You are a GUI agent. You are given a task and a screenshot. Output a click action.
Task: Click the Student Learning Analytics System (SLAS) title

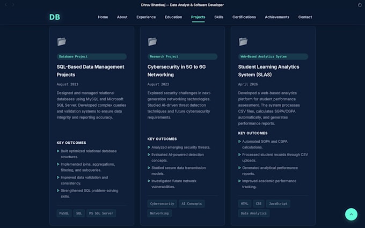click(x=268, y=71)
